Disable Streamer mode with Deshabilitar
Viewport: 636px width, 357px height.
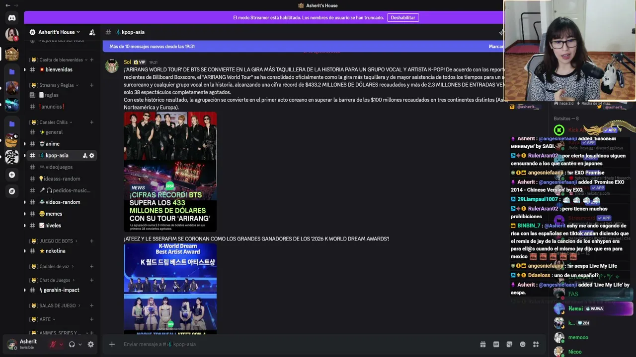pyautogui.click(x=403, y=18)
